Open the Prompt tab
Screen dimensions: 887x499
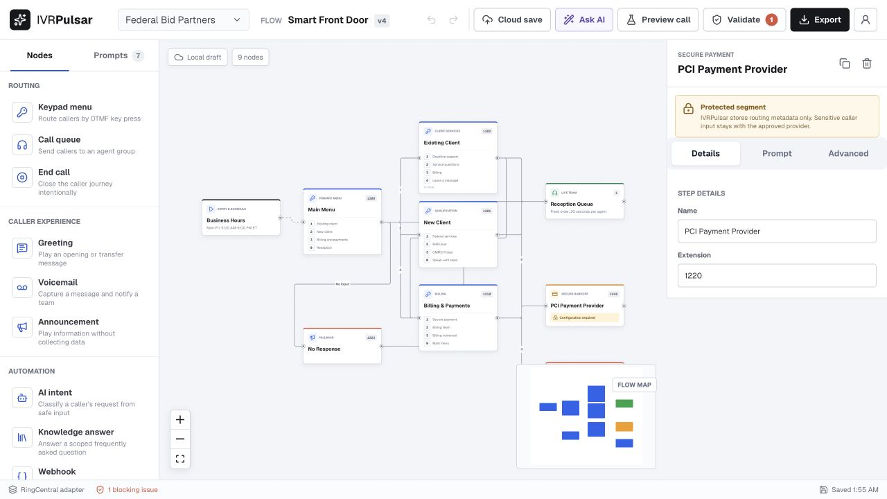(x=777, y=153)
